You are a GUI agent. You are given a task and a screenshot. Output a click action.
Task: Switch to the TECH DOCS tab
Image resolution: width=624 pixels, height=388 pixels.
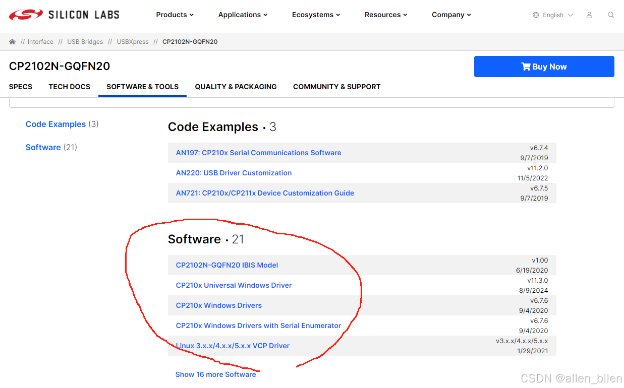(x=70, y=87)
